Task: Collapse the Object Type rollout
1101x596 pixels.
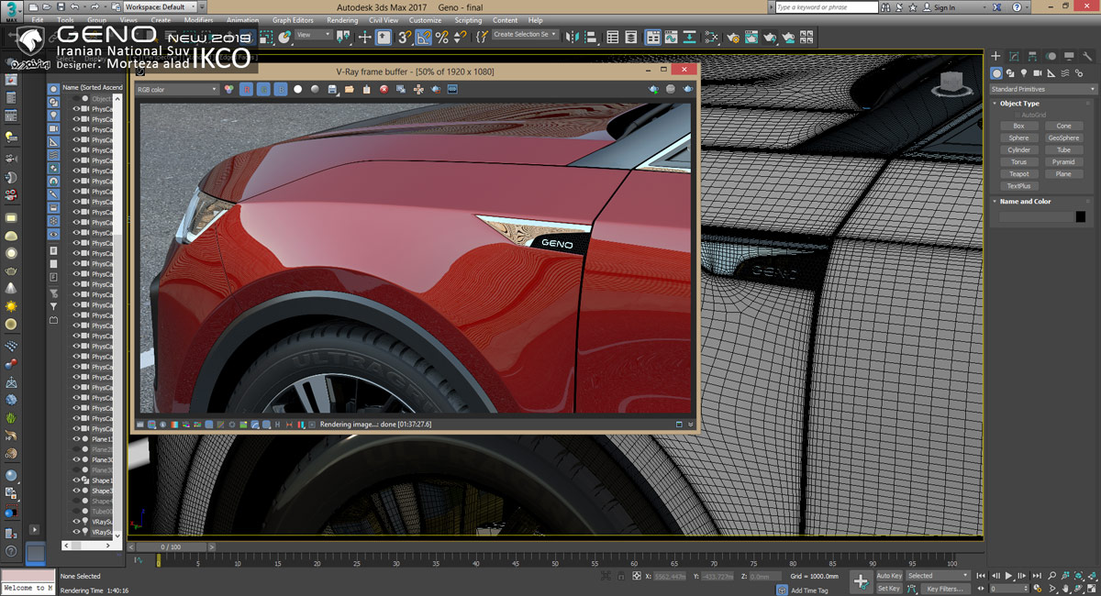Action: click(x=1019, y=104)
